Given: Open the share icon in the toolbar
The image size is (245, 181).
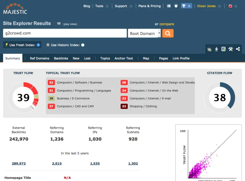Looking at the screenshot, I should tap(238, 49).
